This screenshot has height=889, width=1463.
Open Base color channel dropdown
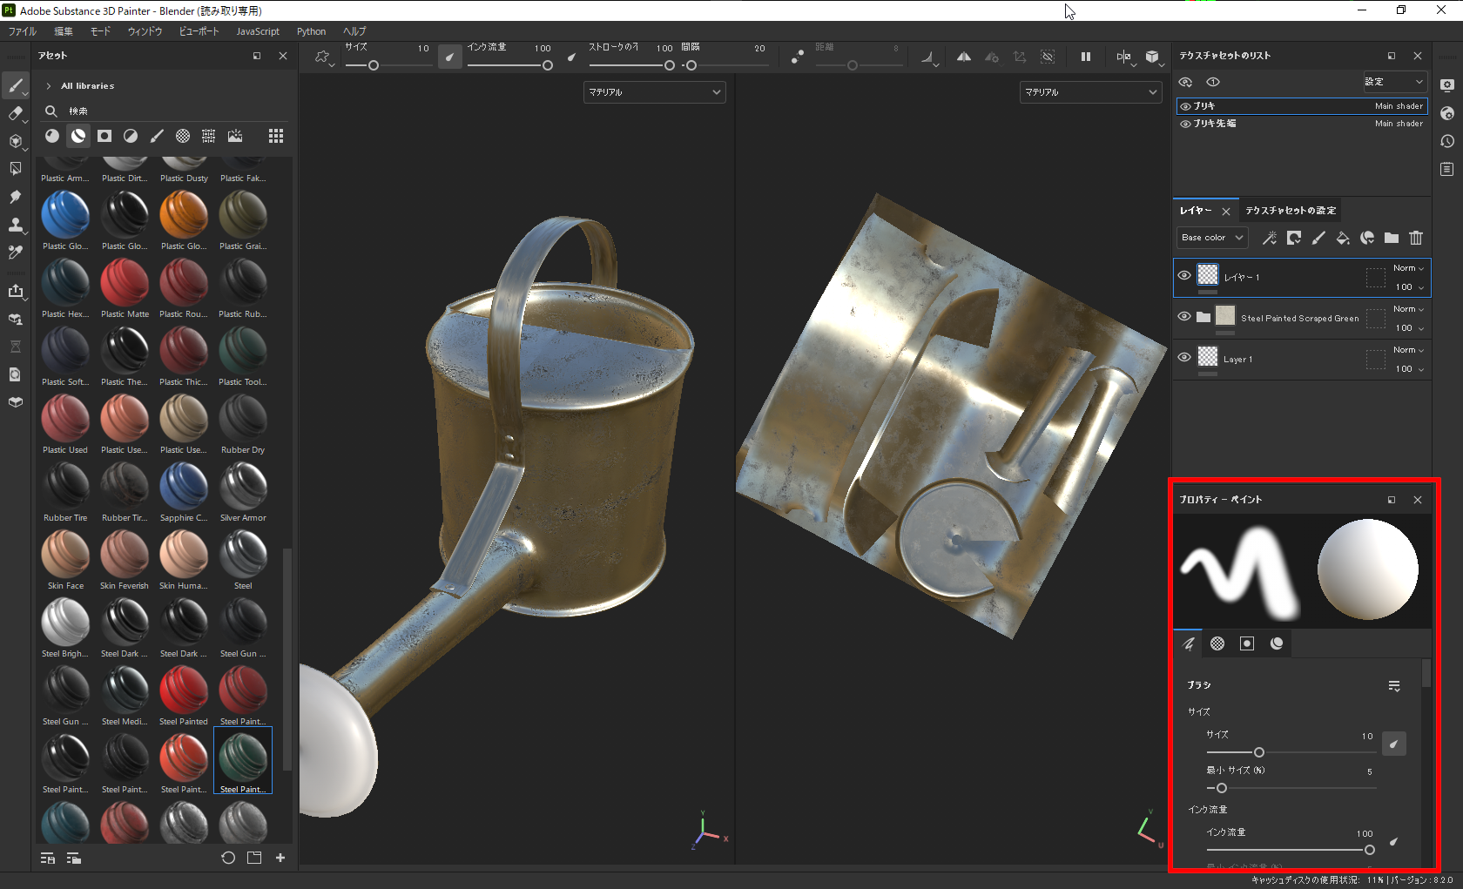(x=1212, y=238)
